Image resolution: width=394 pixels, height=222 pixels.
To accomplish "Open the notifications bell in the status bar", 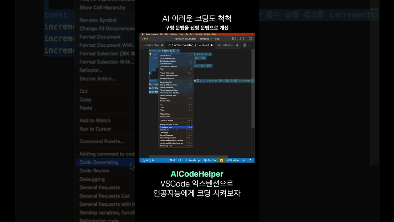I will [x=250, y=160].
